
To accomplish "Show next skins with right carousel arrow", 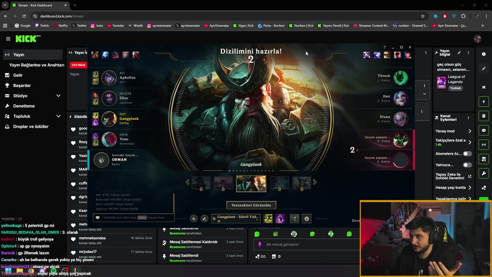I will coord(314,182).
